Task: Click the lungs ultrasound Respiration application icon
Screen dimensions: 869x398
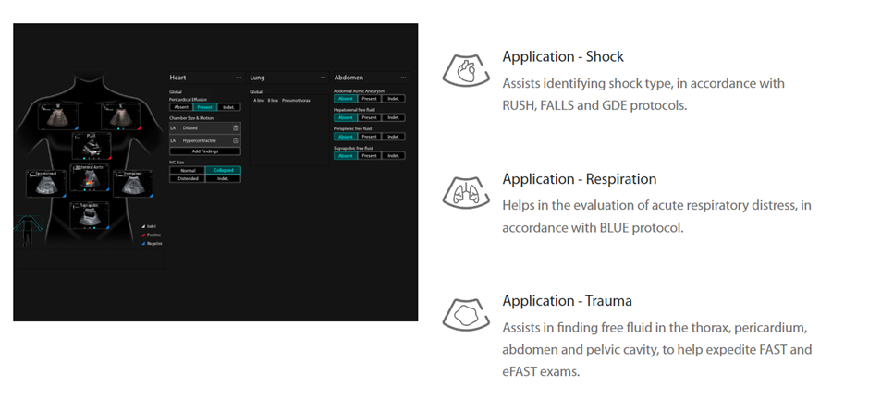Action: 466,192
